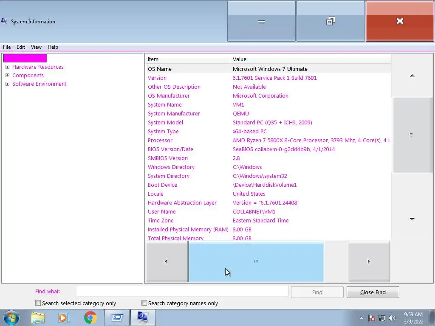
Task: Select the System Directory row
Action: pos(268,176)
